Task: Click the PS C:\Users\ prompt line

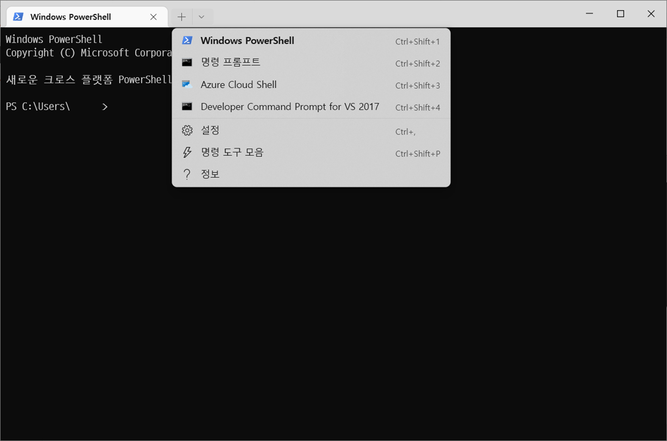Action: [x=57, y=106]
